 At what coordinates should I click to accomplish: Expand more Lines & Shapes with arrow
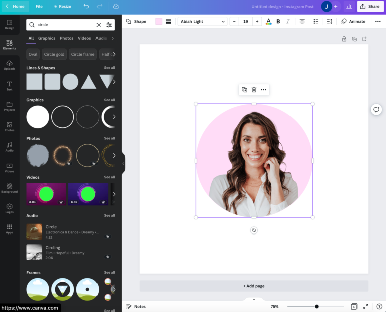click(x=114, y=82)
